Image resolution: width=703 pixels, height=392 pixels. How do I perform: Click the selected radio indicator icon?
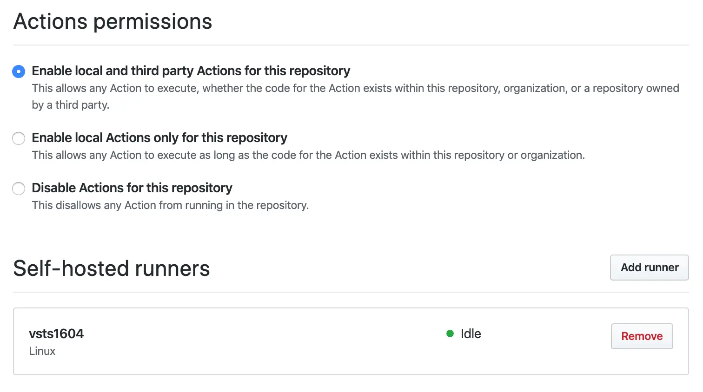18,72
